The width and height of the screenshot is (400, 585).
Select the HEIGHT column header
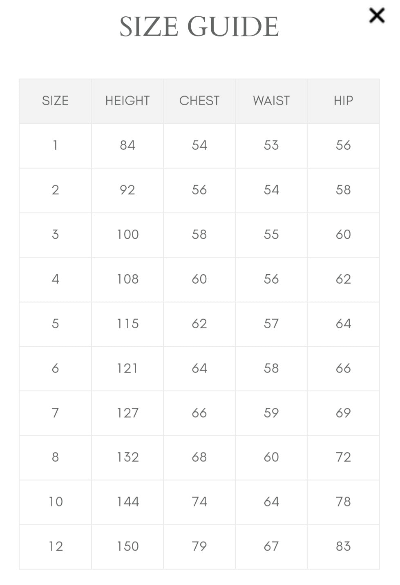(127, 101)
